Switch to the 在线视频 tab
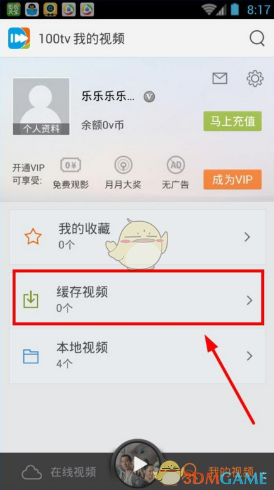The width and height of the screenshot is (274, 490). pyautogui.click(x=59, y=472)
